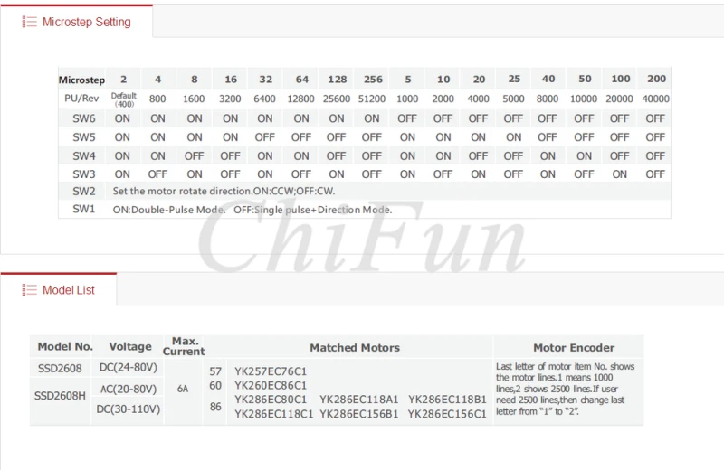
Task: Select motor YK257EC76C1
Action: 271,371
